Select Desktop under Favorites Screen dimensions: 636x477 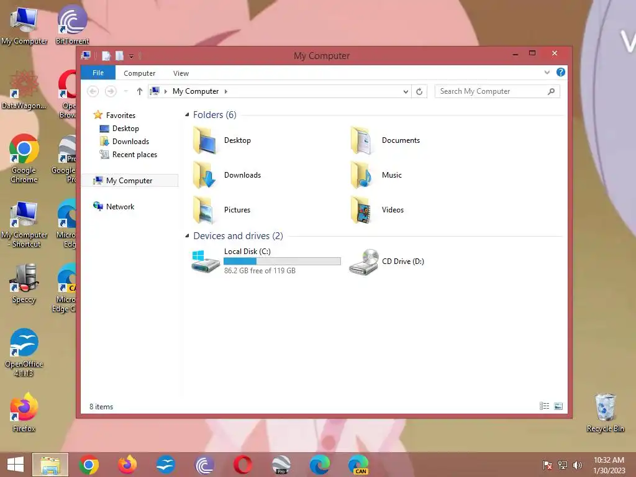[x=119, y=129]
